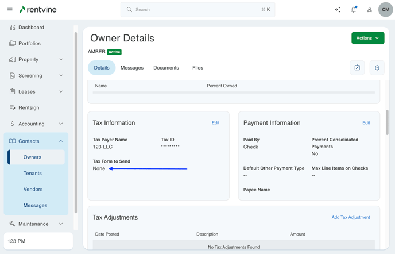
Task: Click the edit note icon beside tabs
Action: coord(357,68)
